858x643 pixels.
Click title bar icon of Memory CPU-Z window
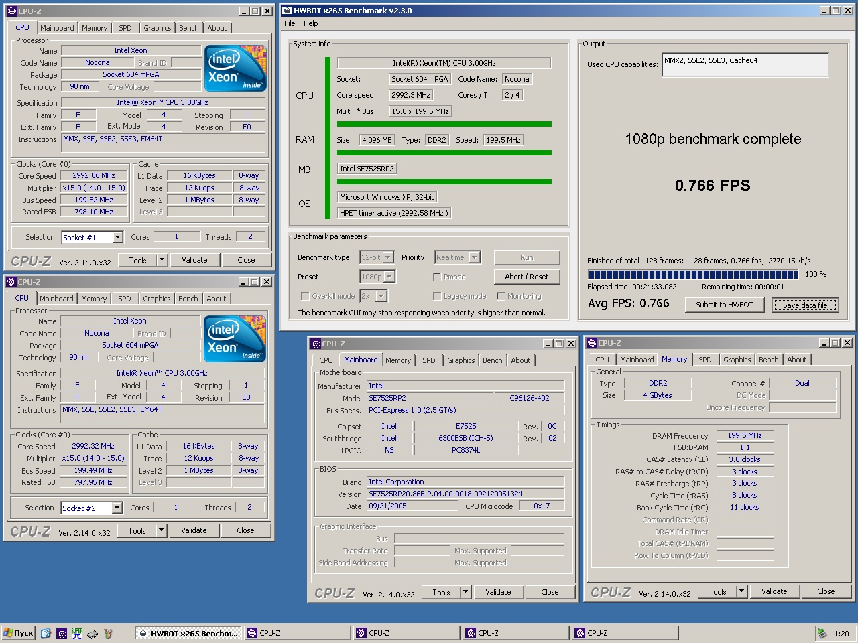coord(592,343)
